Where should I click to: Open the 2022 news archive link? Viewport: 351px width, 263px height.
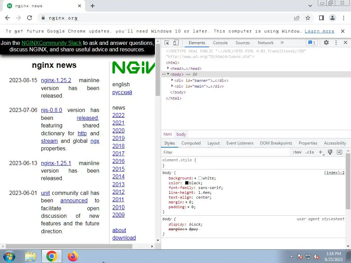pyautogui.click(x=118, y=115)
